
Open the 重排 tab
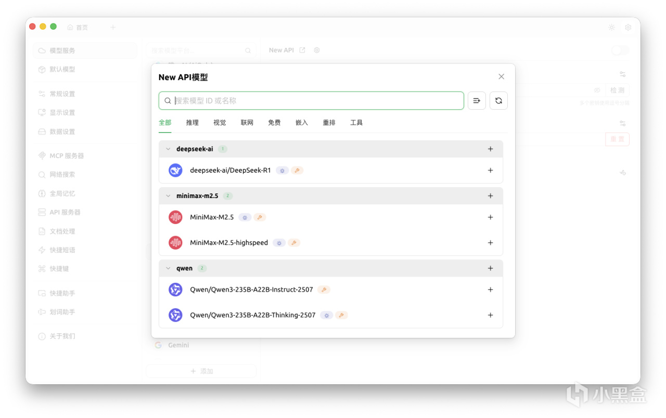click(x=329, y=123)
